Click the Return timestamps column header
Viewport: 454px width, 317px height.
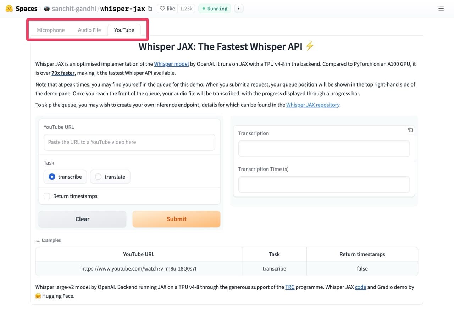(x=362, y=254)
